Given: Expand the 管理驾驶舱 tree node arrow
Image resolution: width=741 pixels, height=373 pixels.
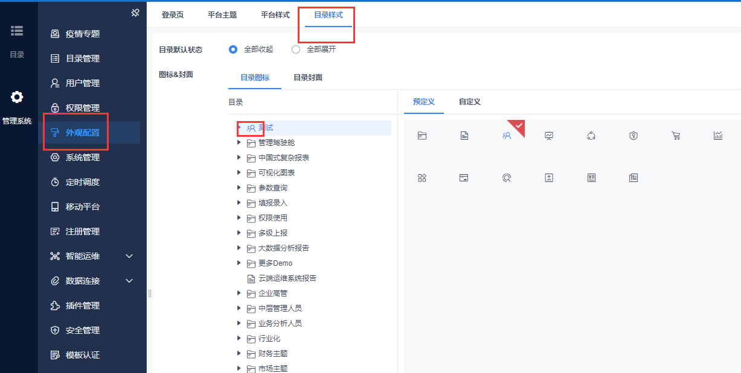Looking at the screenshot, I should point(239,143).
